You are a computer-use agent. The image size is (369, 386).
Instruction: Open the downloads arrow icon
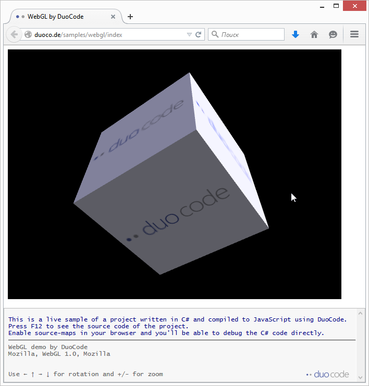point(296,34)
